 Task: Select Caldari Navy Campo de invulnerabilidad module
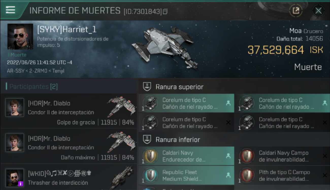[x=282, y=156]
